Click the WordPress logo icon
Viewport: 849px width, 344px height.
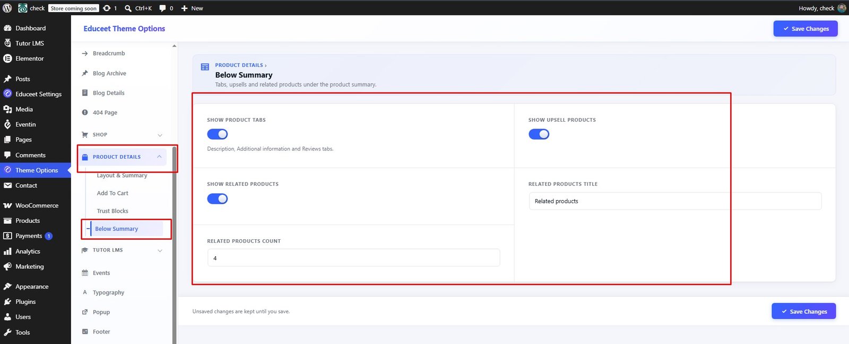(7, 8)
